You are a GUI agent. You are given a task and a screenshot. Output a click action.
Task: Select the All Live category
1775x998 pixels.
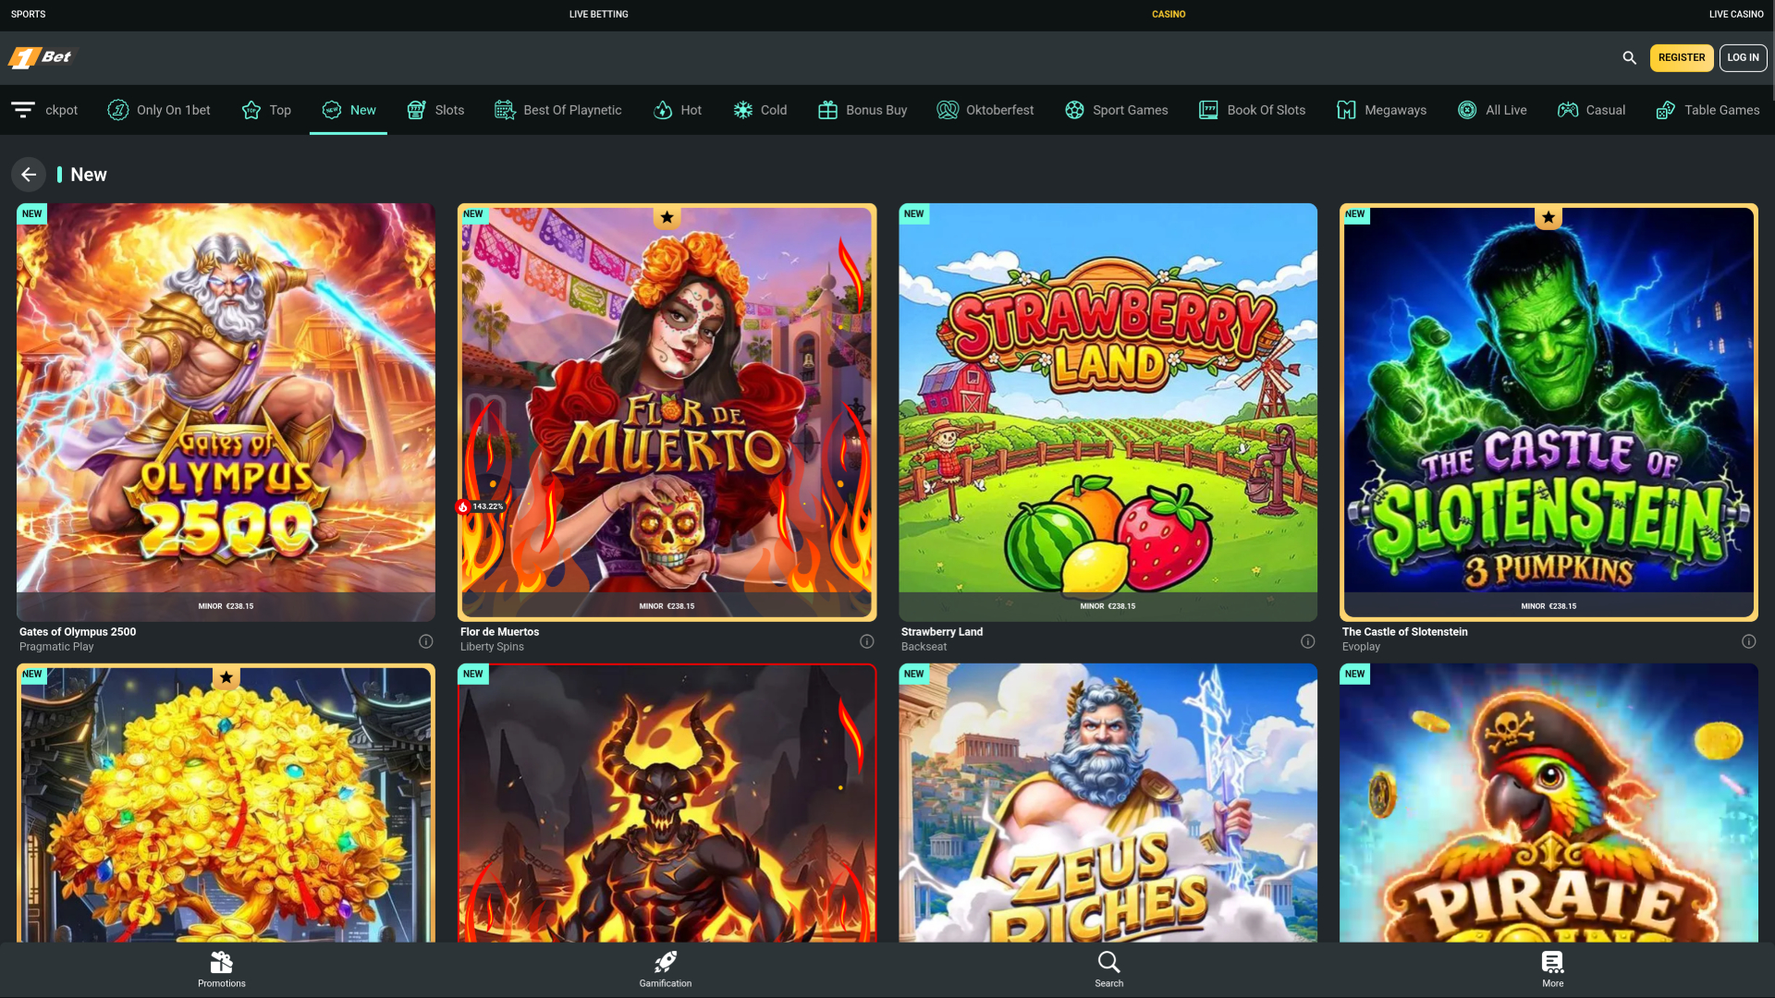(1492, 110)
